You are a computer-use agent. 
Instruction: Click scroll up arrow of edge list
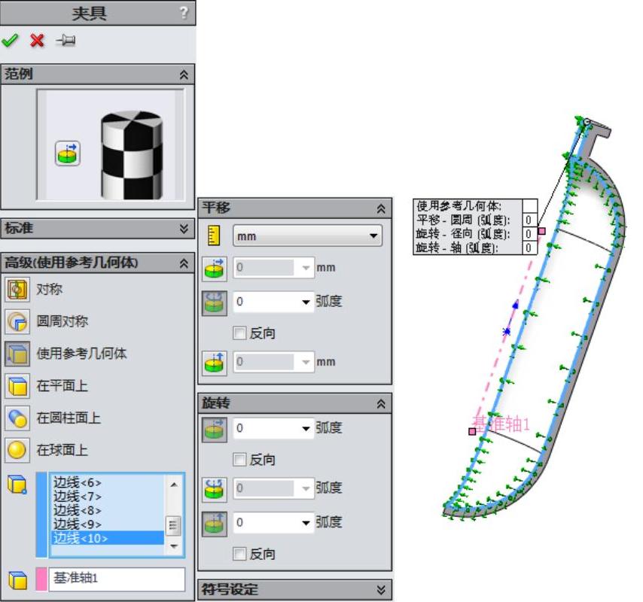173,485
